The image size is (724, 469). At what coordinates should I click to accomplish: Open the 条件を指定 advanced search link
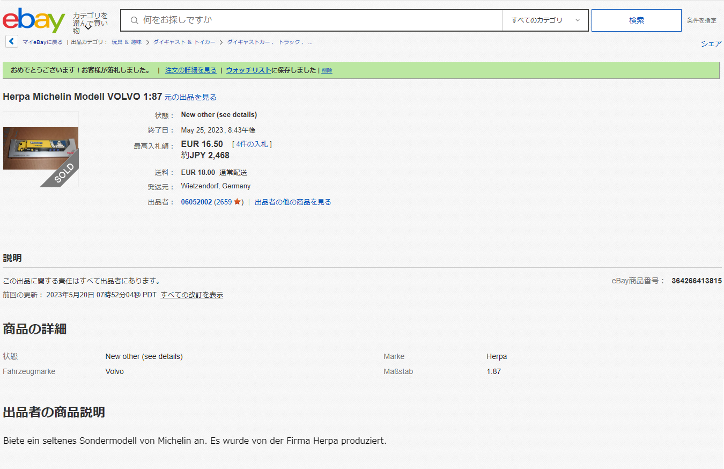click(x=701, y=20)
